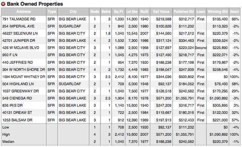Click the Discount column header
Viewport: 242px width, 147px height.
point(234,12)
